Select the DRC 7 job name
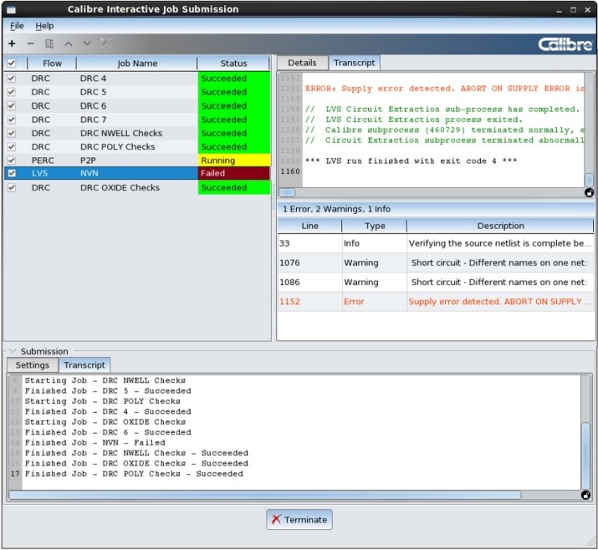The image size is (598, 550). [93, 120]
